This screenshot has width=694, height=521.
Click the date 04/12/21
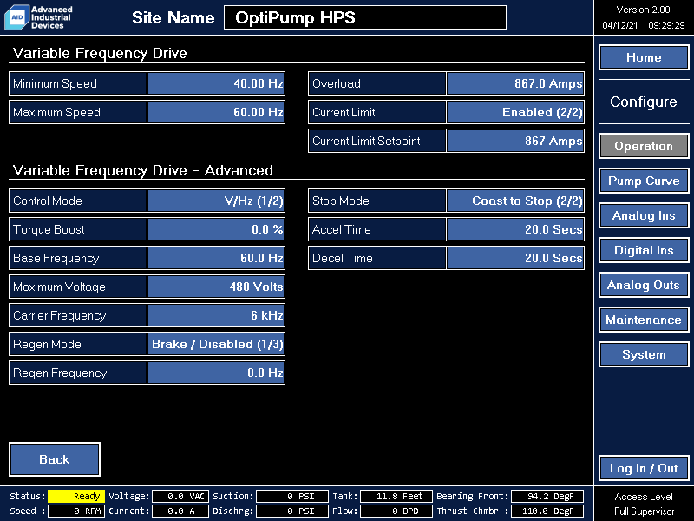619,25
